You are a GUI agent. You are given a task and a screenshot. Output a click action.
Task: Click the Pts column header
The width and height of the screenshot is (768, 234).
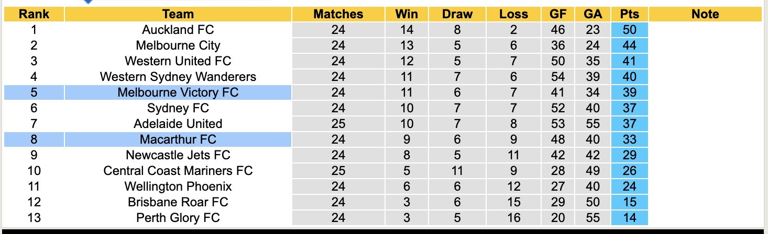(x=630, y=14)
